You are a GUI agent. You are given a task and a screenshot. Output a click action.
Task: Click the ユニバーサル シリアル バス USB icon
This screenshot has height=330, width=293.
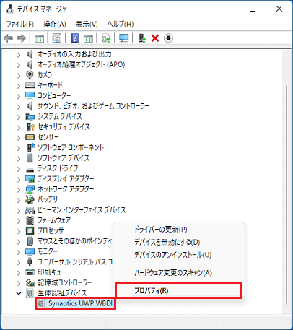coord(30,262)
